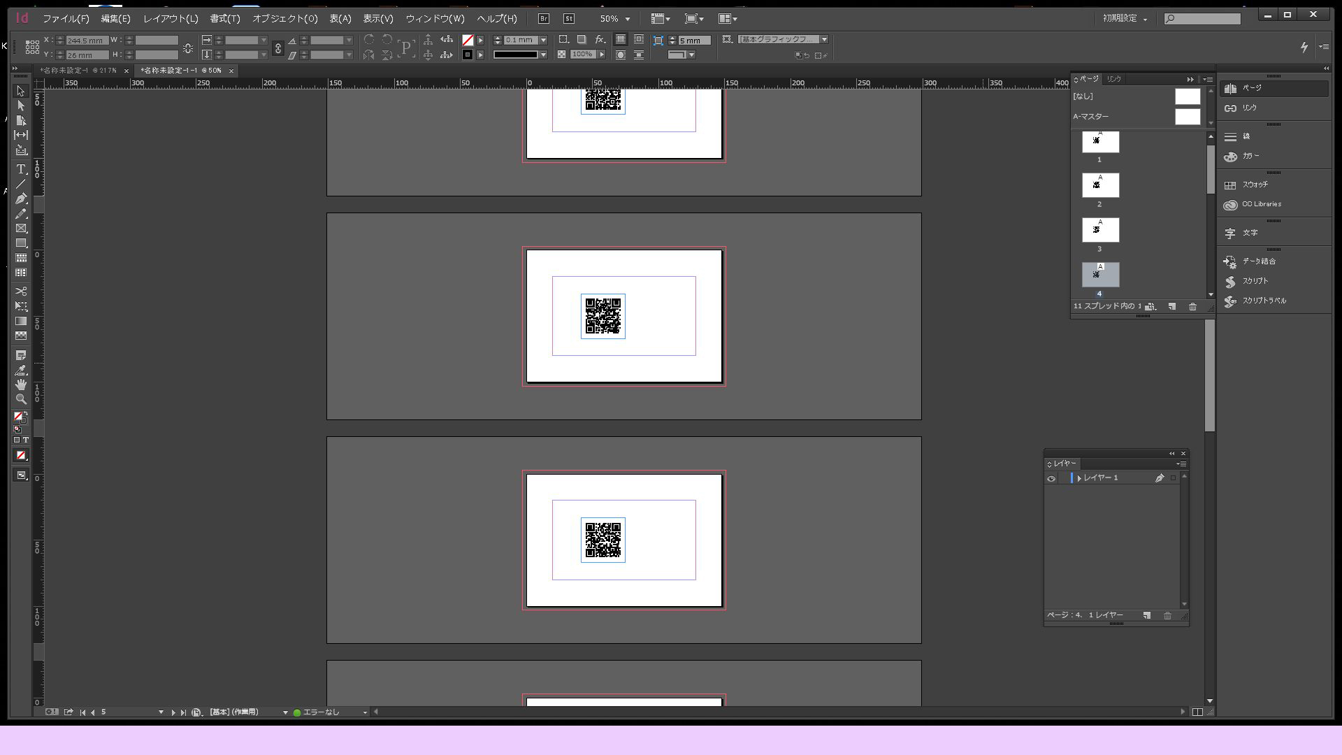This screenshot has width=1342, height=755.
Task: Open the stroke weight 0.1 mm dropdown
Action: coord(543,40)
